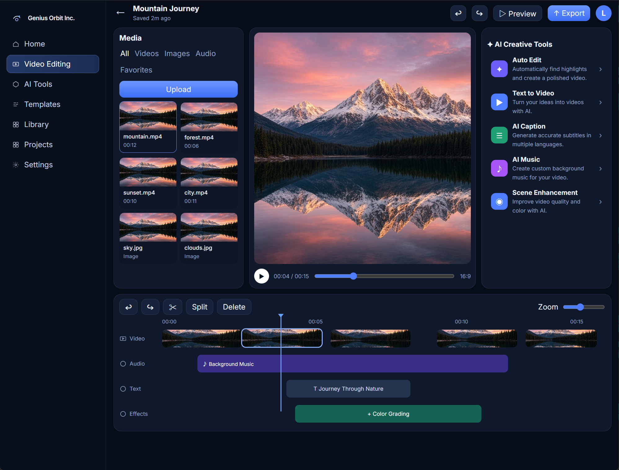Click the Preview button
The height and width of the screenshot is (470, 619).
point(518,13)
